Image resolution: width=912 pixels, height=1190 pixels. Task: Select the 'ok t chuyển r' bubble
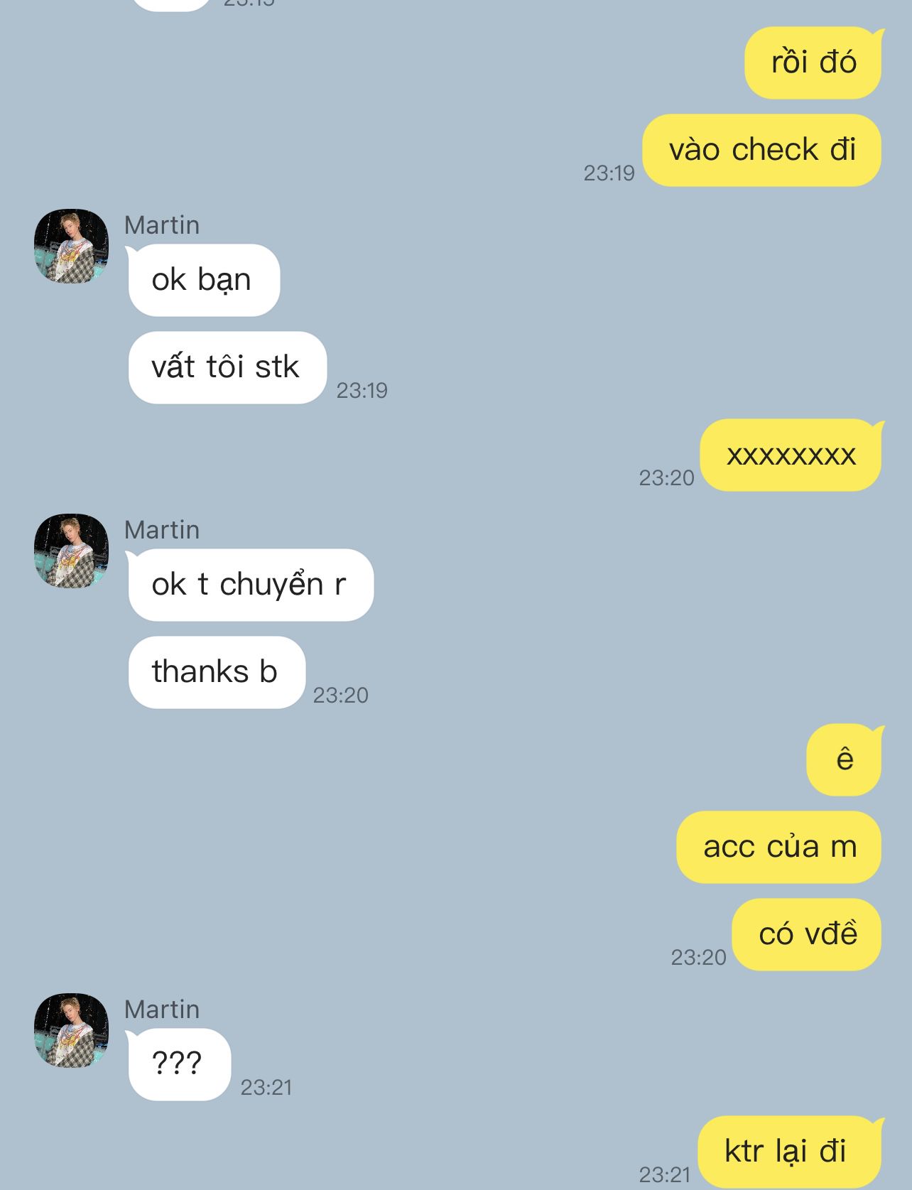pyautogui.click(x=250, y=585)
